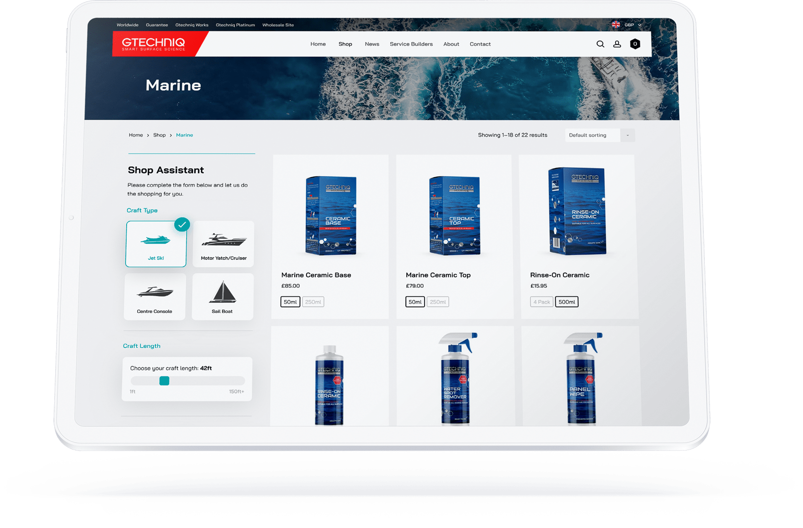The height and width of the screenshot is (528, 803).
Task: Click the Craft Type label
Action: coord(142,210)
